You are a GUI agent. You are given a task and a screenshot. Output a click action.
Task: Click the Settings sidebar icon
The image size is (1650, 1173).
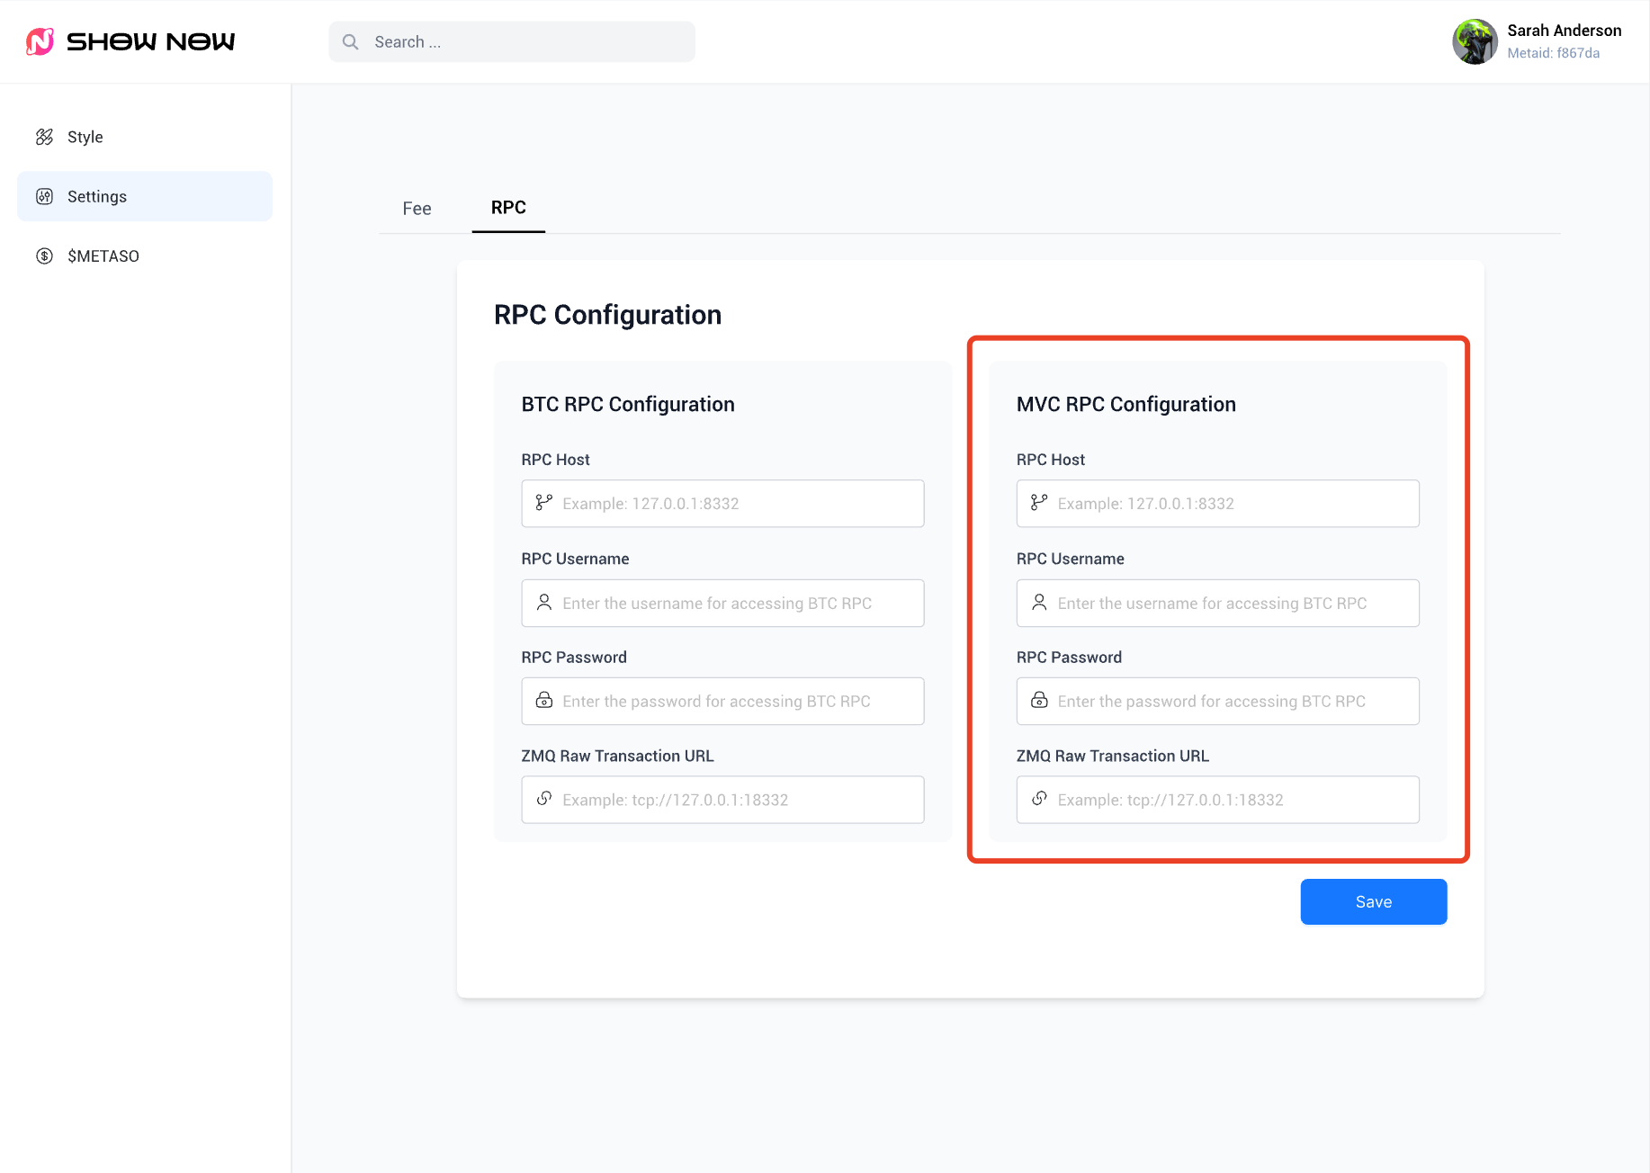pos(44,196)
